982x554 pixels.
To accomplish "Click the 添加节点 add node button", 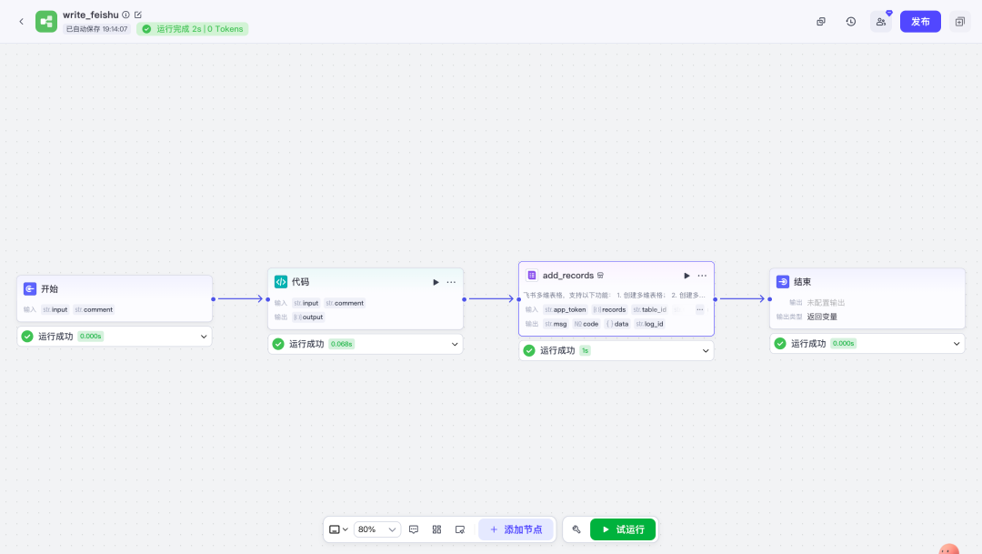I will pyautogui.click(x=516, y=529).
